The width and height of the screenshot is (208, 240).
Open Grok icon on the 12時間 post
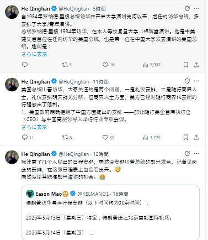(187, 153)
